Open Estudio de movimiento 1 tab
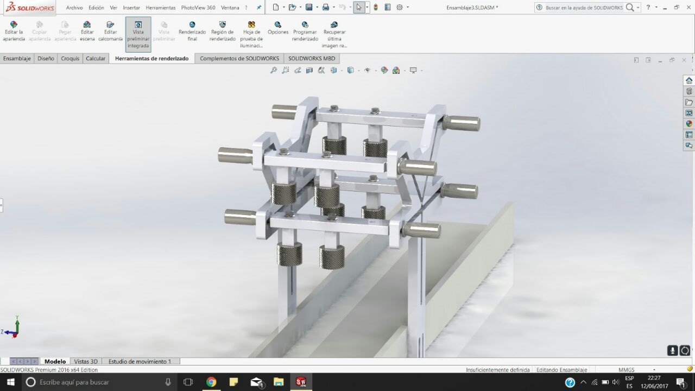The height and width of the screenshot is (391, 695). coord(140,361)
